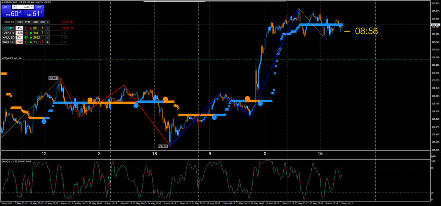Click the green dot in GBPJPY row
Viewport: 441px width, 206px height.
pyautogui.click(x=31, y=33)
